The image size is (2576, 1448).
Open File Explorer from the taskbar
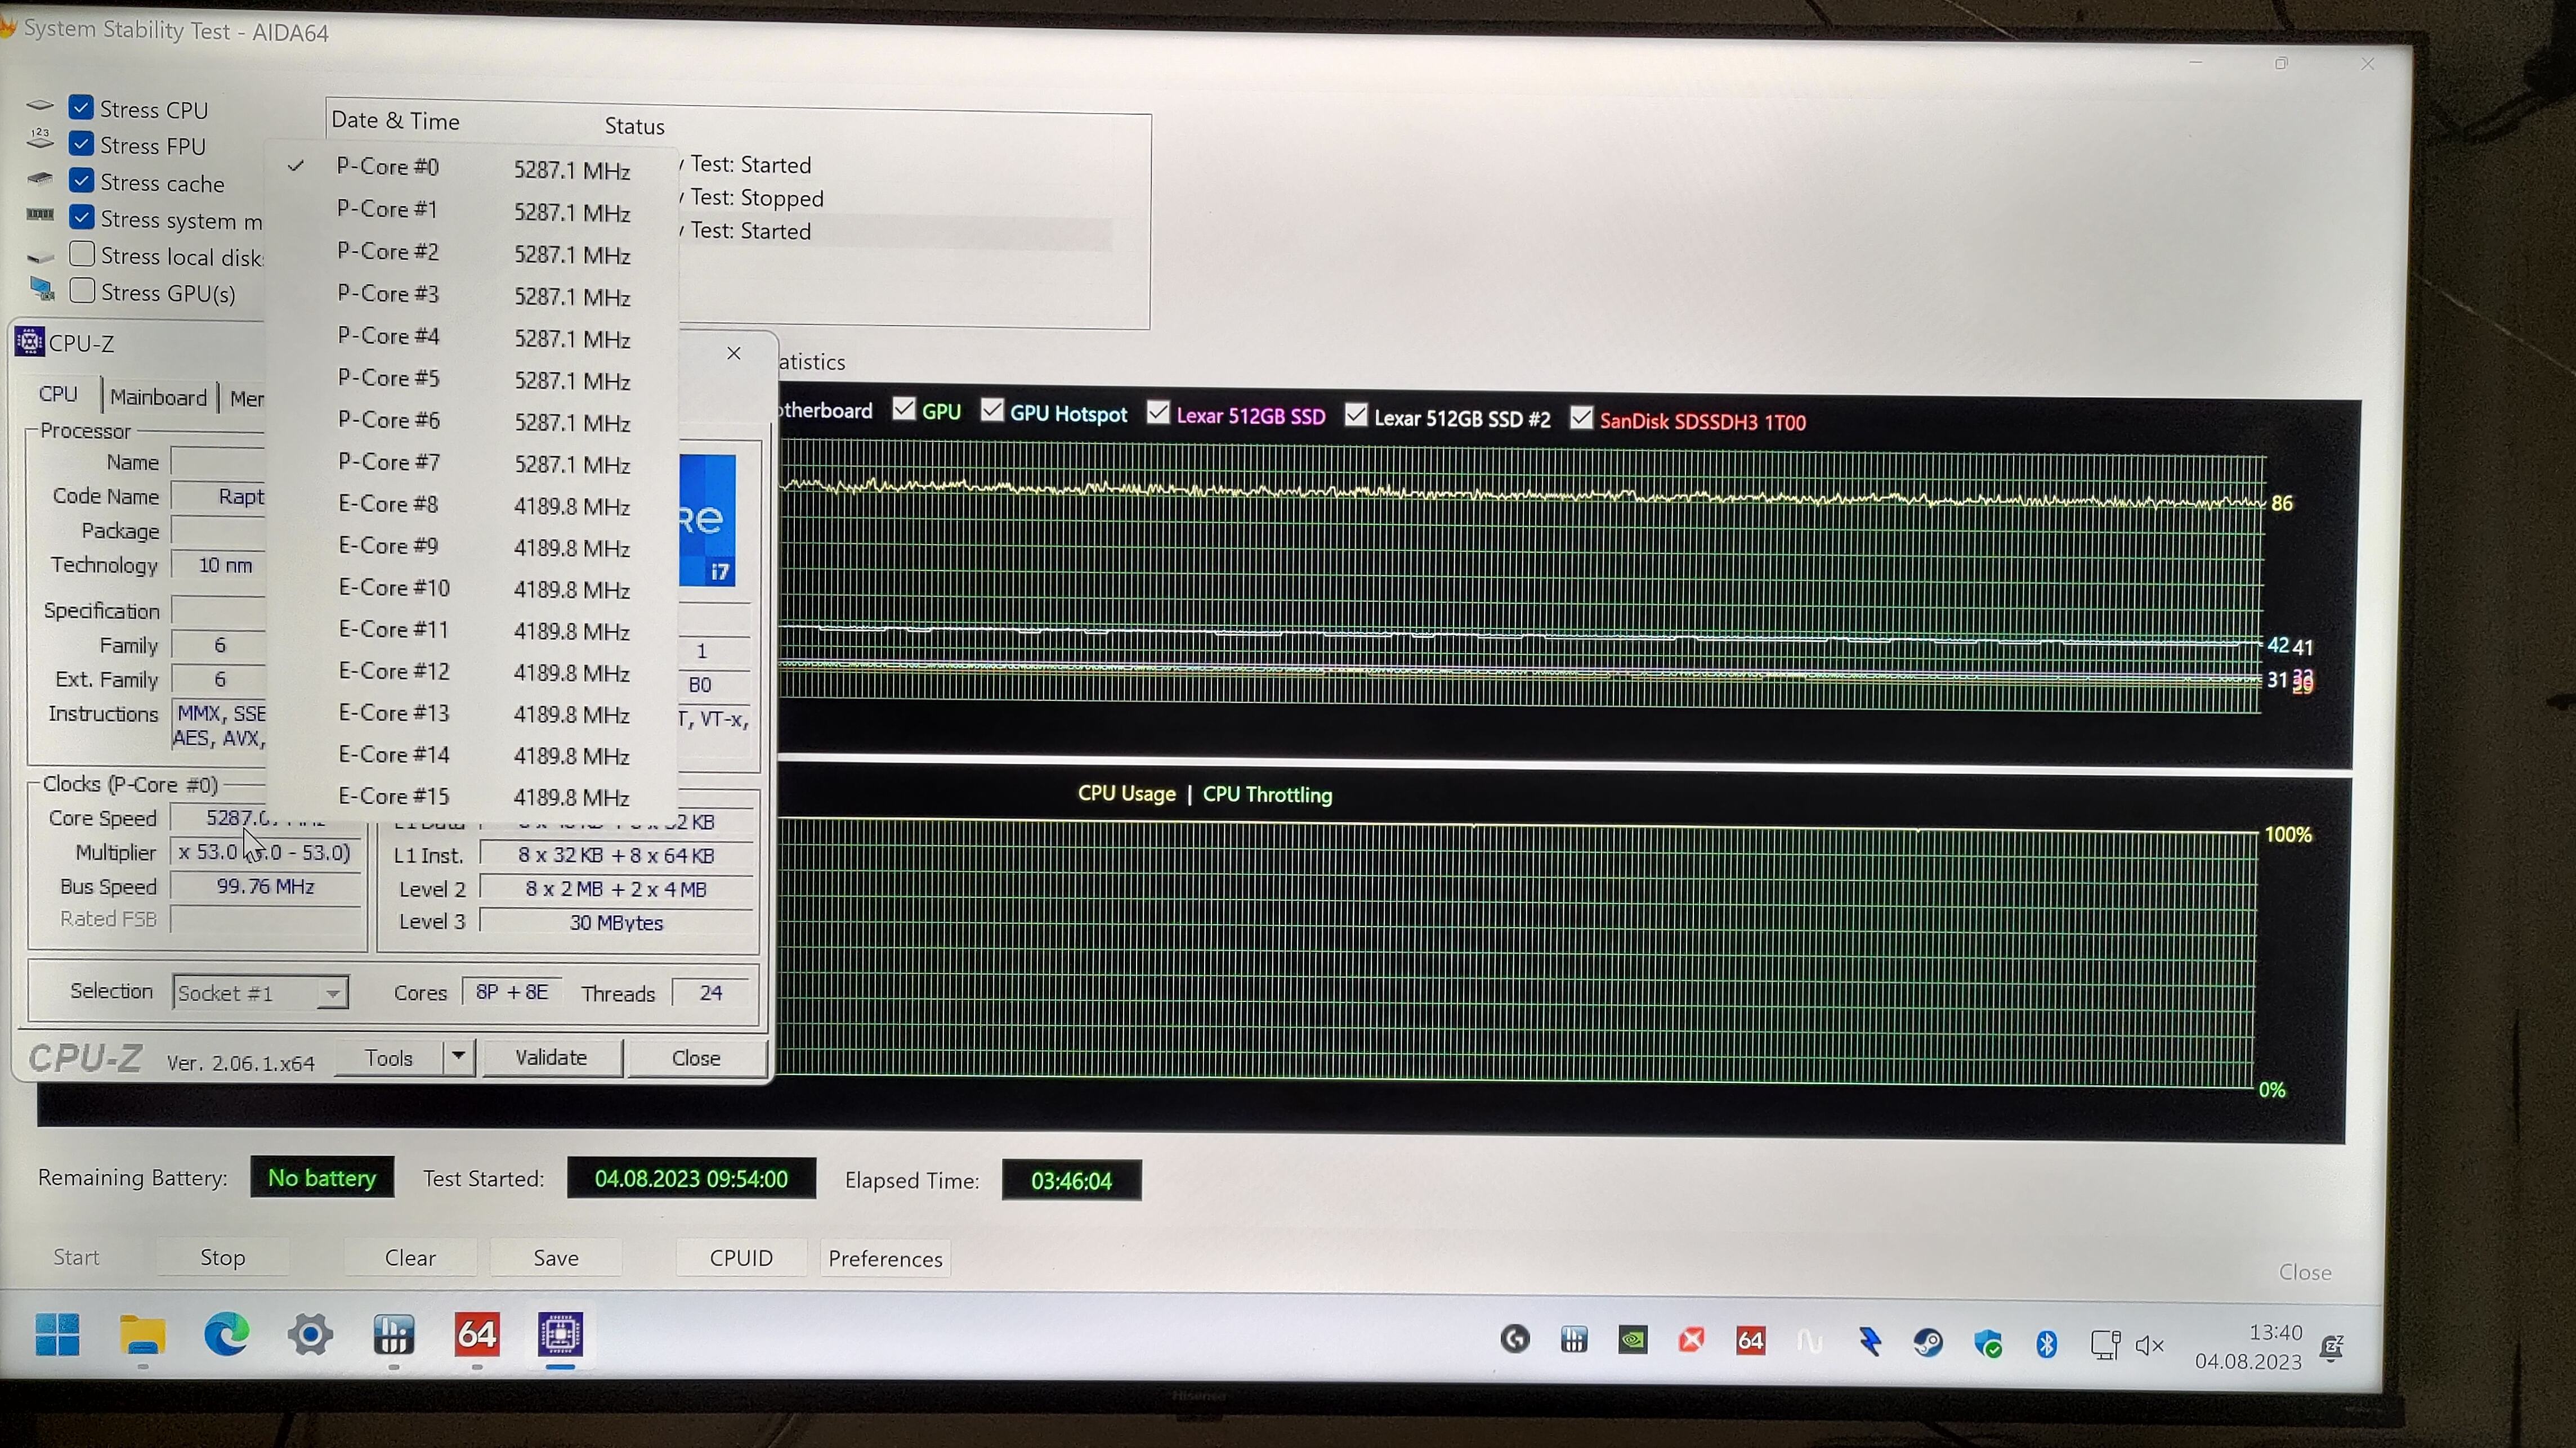pyautogui.click(x=143, y=1334)
